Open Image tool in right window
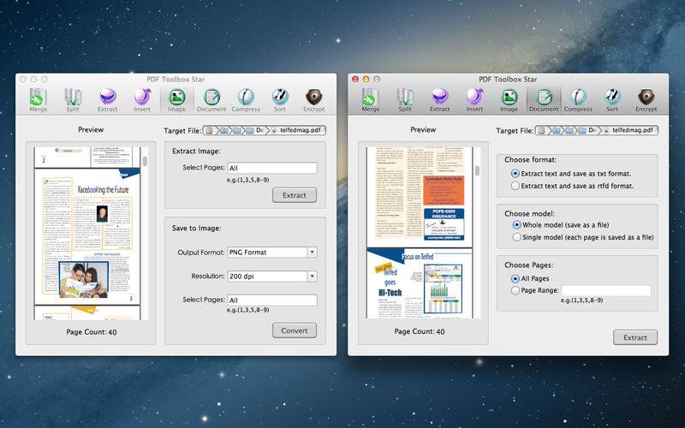 [509, 100]
